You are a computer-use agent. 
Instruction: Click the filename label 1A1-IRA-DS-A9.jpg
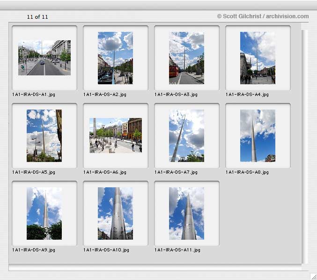click(34, 250)
